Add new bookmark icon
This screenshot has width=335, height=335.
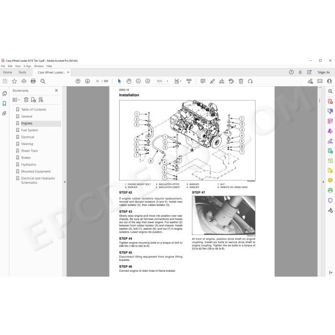[x=33, y=100]
